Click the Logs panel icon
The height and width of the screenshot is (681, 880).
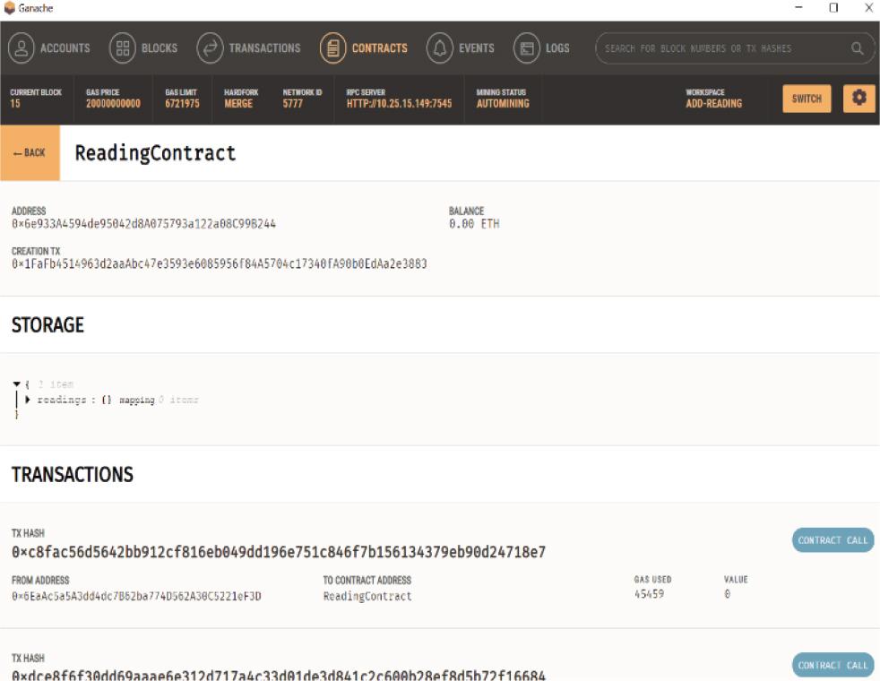point(527,48)
